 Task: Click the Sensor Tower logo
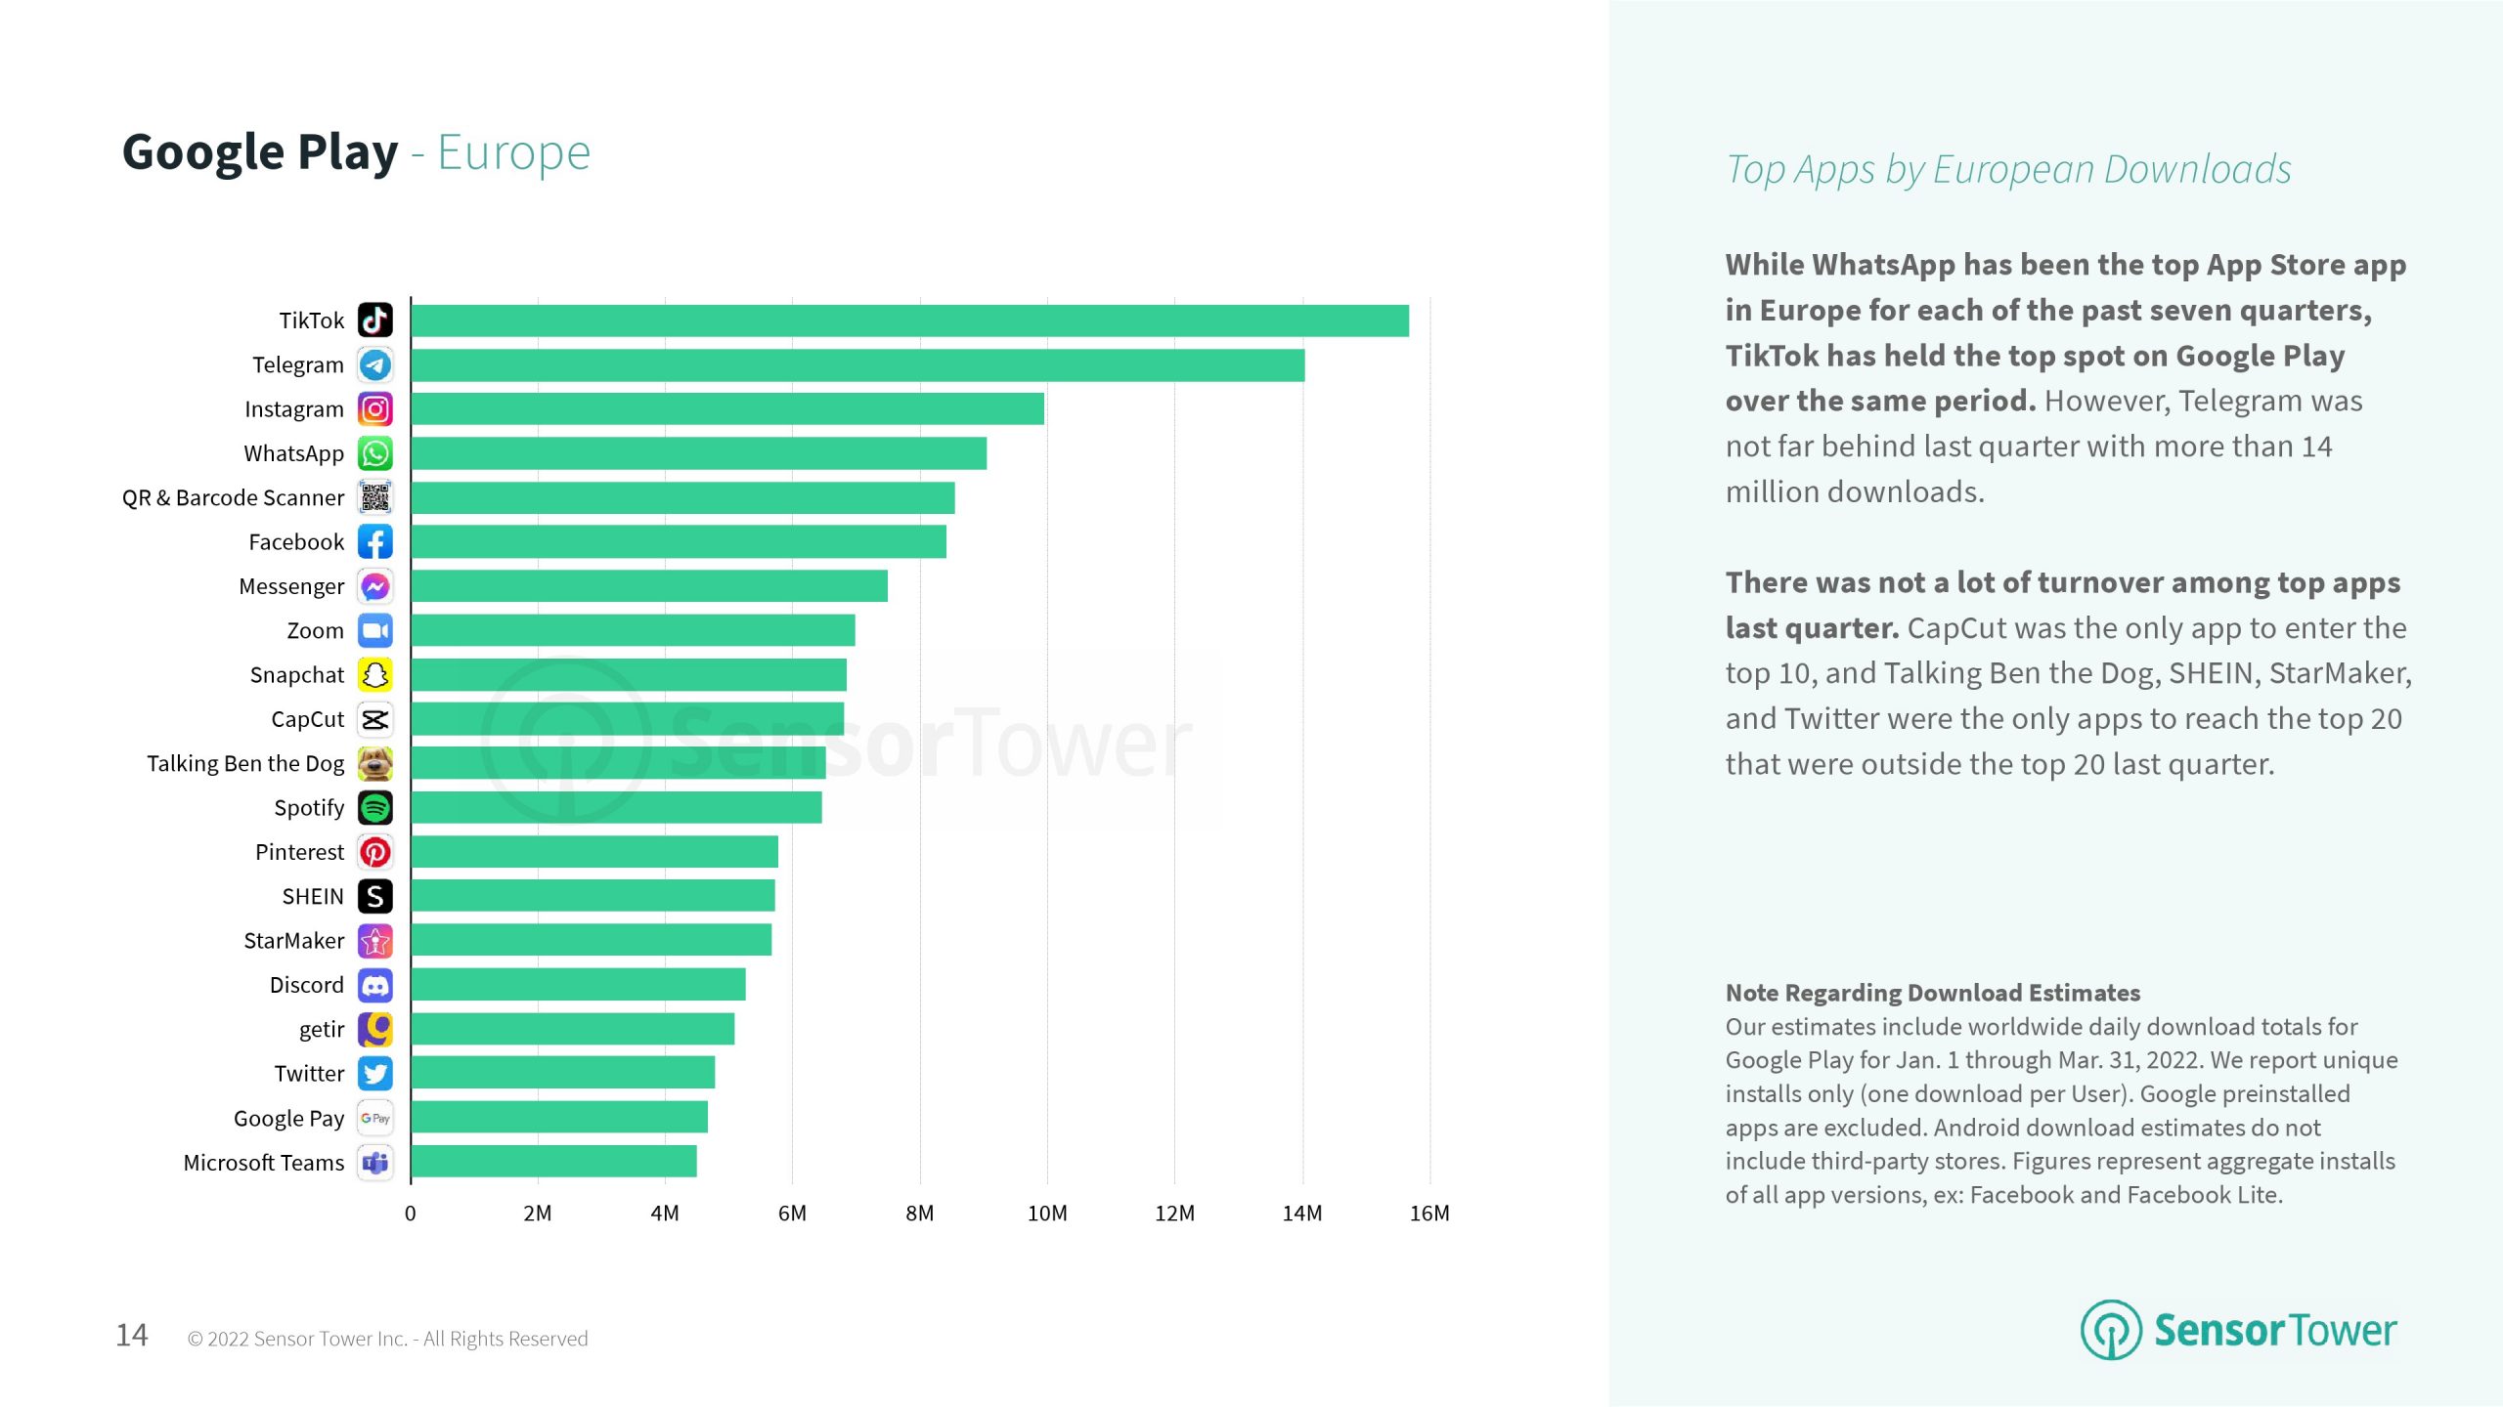[x=2239, y=1330]
